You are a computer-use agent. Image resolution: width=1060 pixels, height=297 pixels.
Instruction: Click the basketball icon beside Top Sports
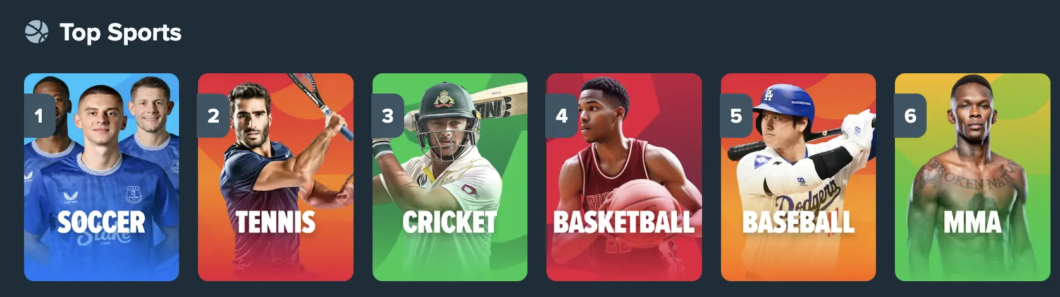tap(36, 32)
